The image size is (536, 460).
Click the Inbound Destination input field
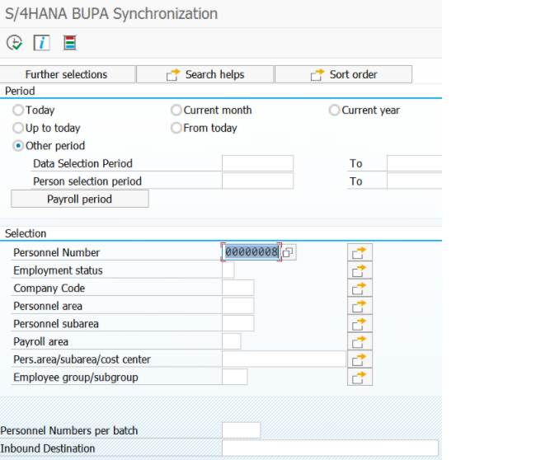click(330, 448)
